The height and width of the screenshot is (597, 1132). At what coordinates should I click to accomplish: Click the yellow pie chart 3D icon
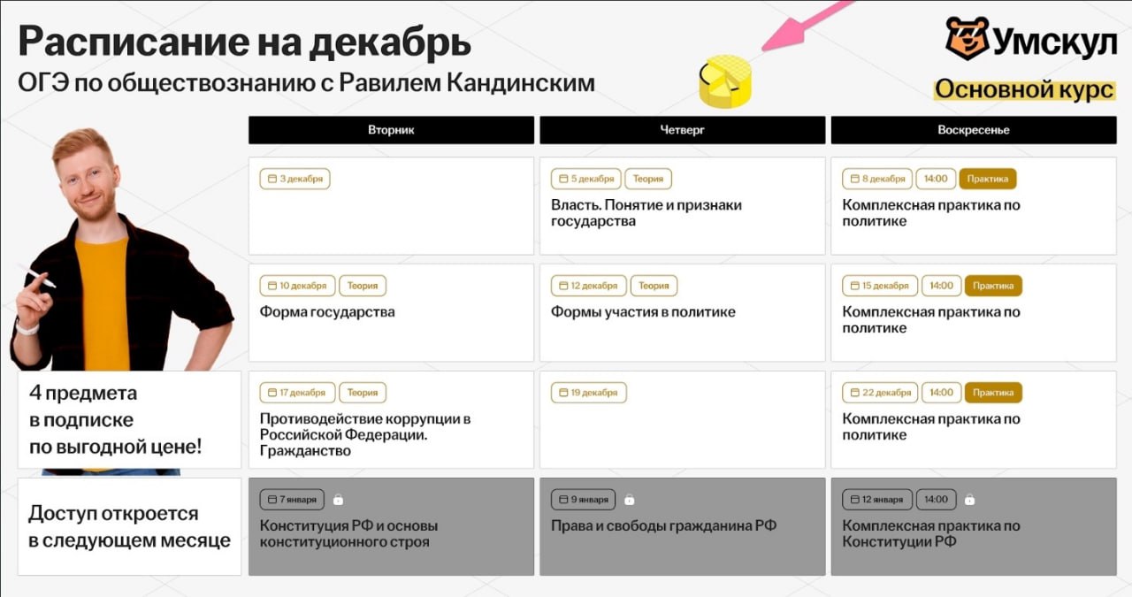pyautogui.click(x=724, y=81)
